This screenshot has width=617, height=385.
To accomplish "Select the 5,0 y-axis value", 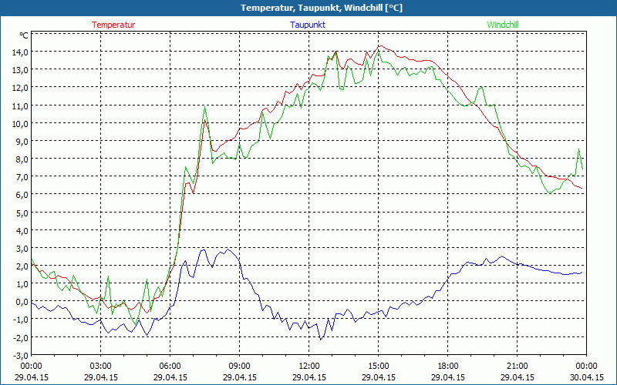I will [21, 213].
